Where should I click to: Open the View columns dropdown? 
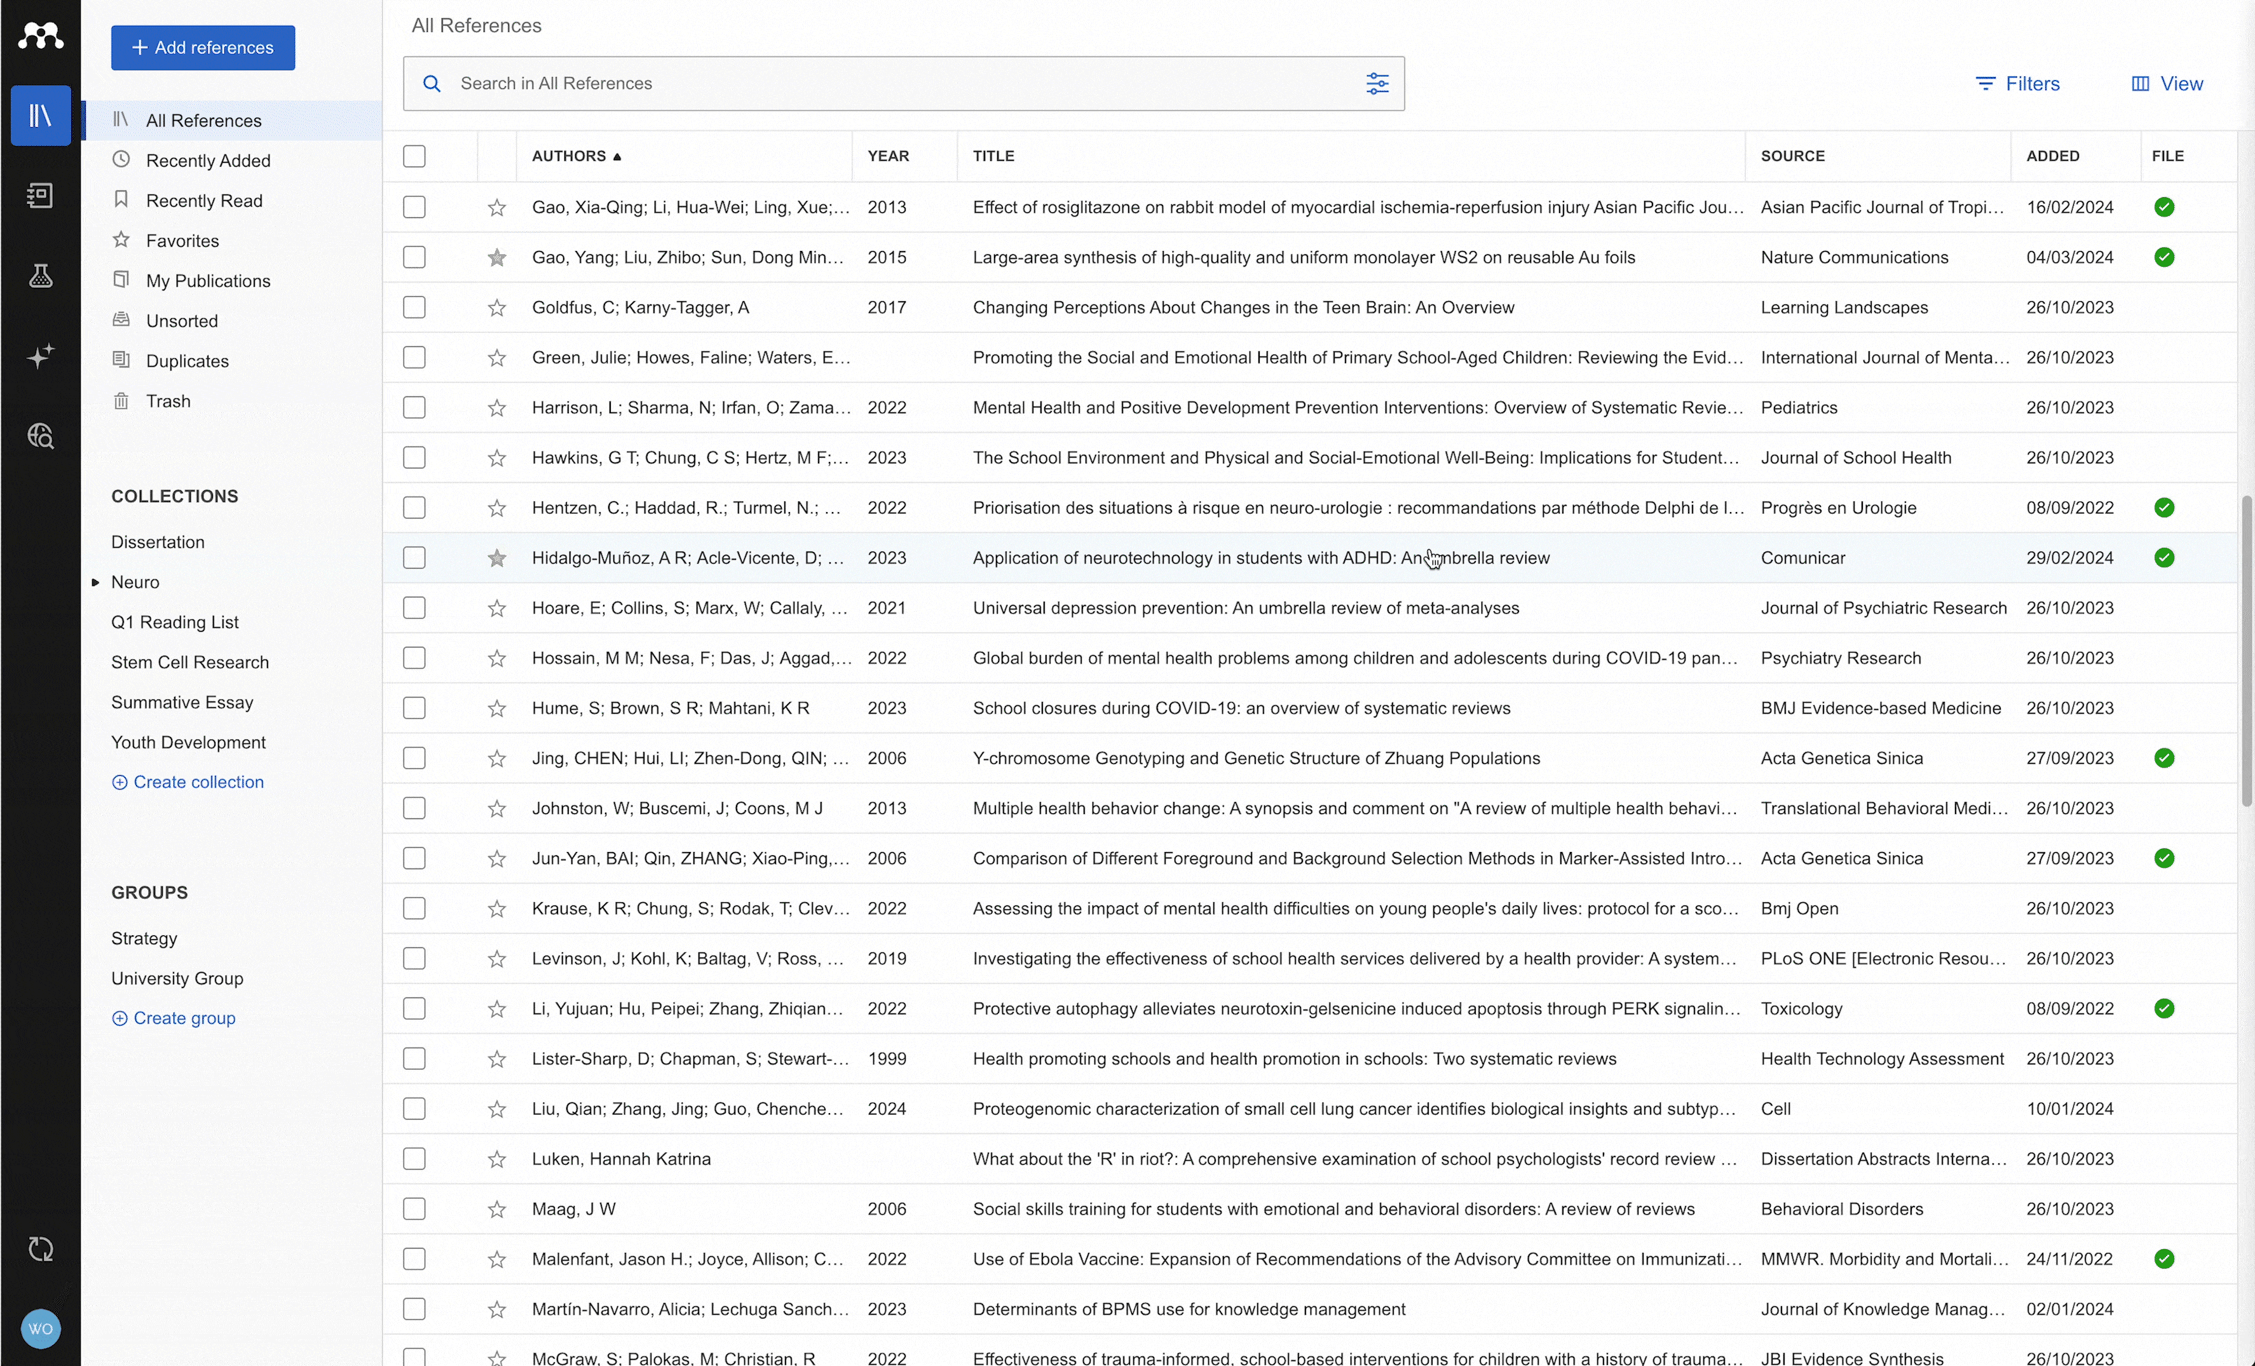tap(2167, 83)
